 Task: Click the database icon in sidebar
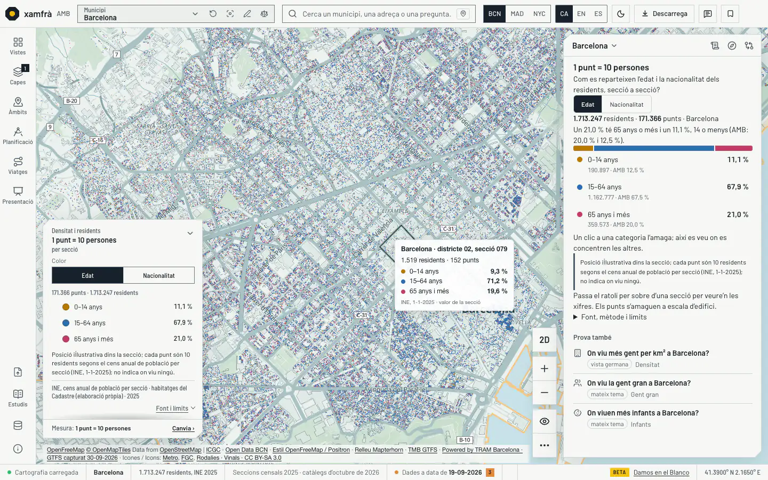(x=18, y=425)
